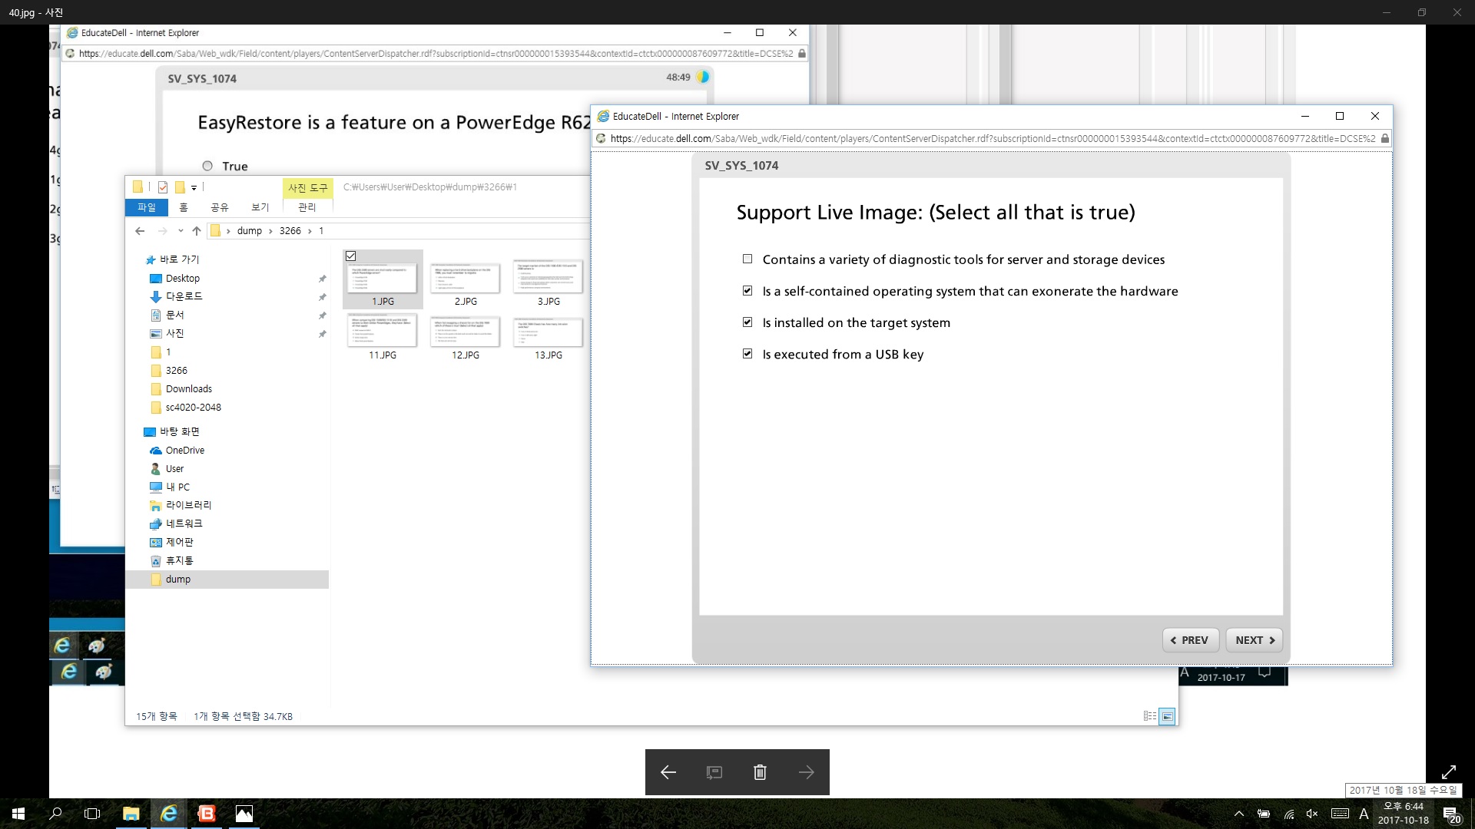Open File Explorer from the taskbar
The width and height of the screenshot is (1475, 829).
(131, 814)
